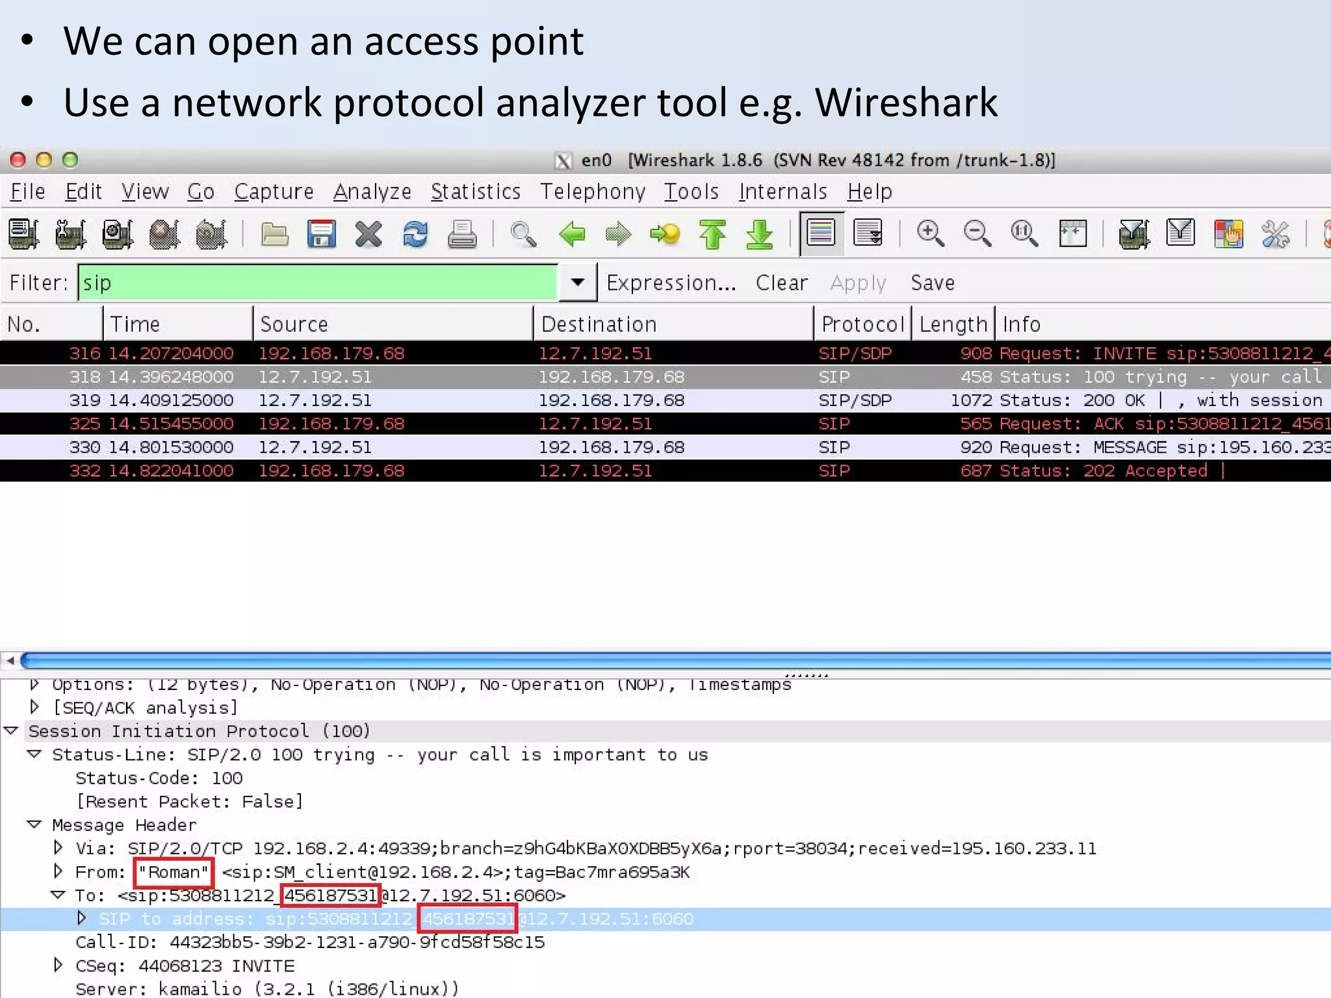Click the Print packets icon

pos(462,235)
